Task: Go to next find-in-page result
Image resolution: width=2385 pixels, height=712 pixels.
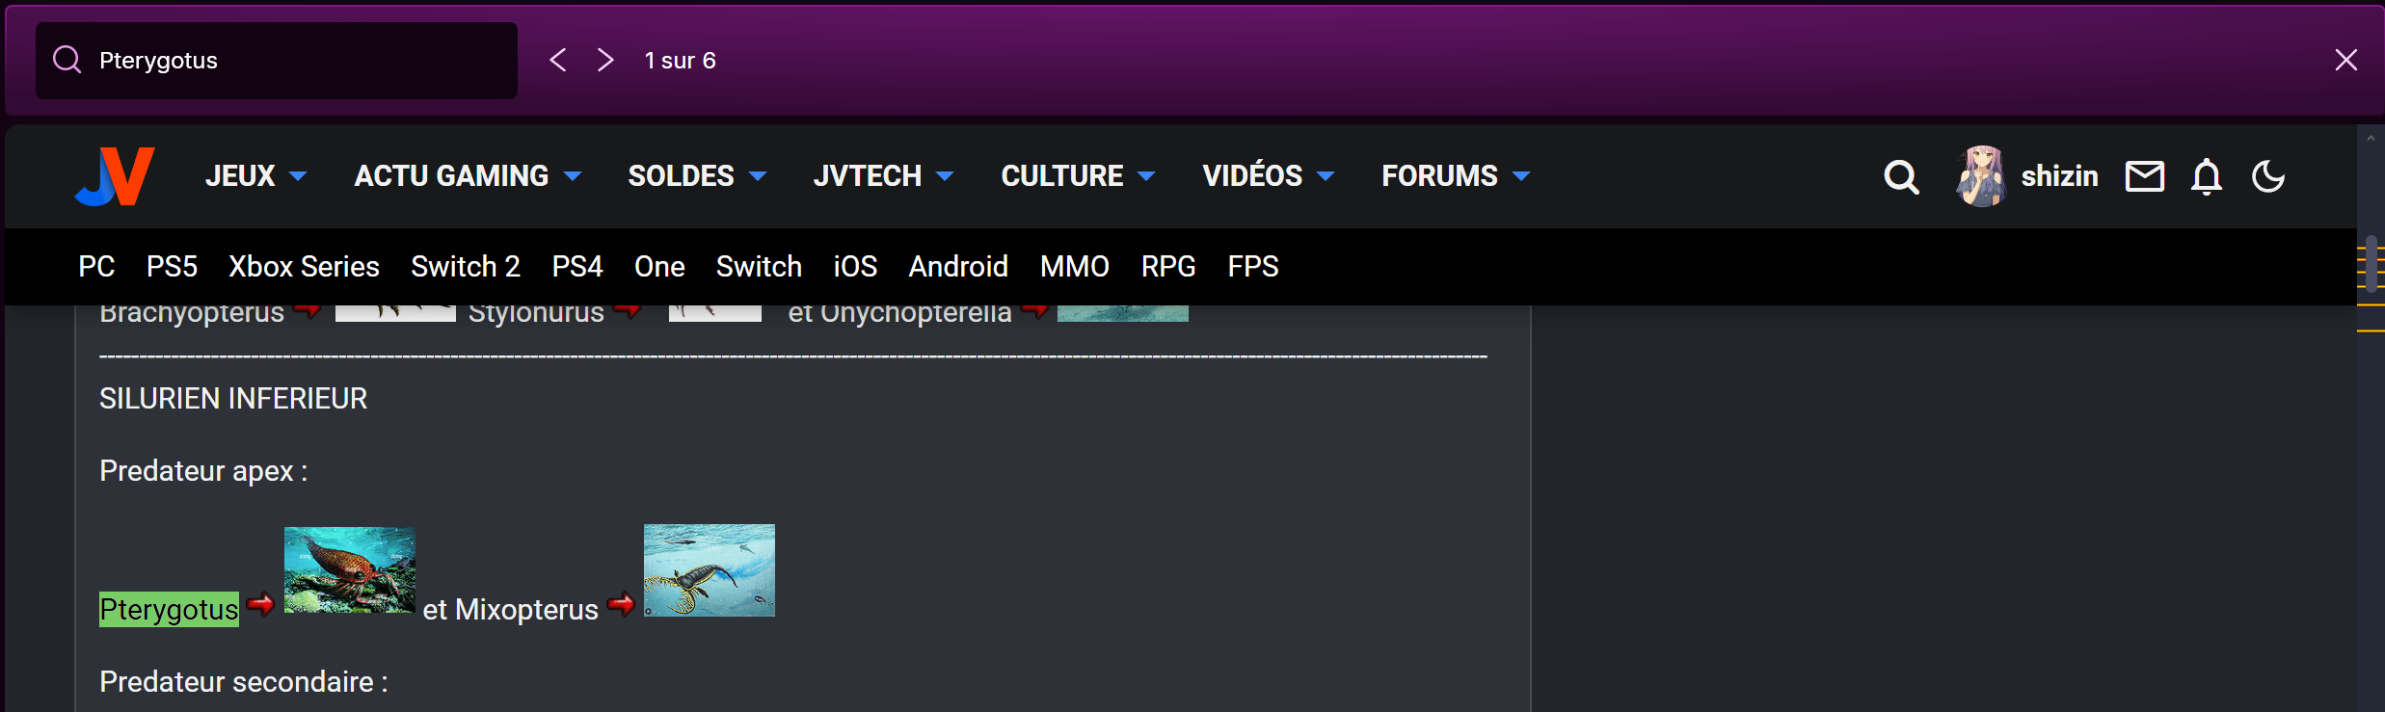Action: (x=605, y=60)
